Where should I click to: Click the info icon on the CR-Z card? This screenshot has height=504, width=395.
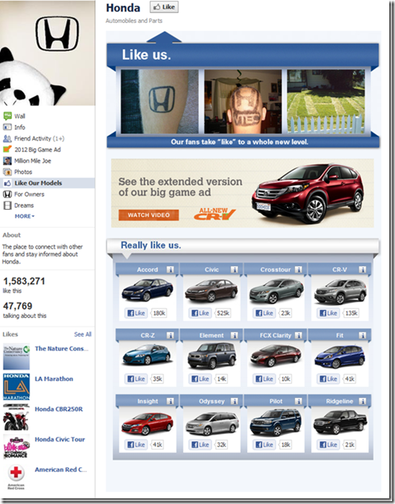pos(170,335)
